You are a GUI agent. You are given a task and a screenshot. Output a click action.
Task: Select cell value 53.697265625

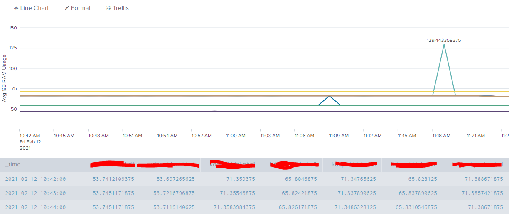(x=175, y=179)
